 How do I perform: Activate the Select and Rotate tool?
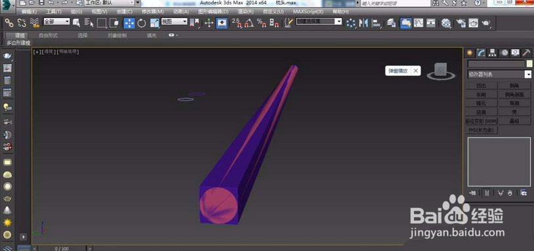point(142,23)
